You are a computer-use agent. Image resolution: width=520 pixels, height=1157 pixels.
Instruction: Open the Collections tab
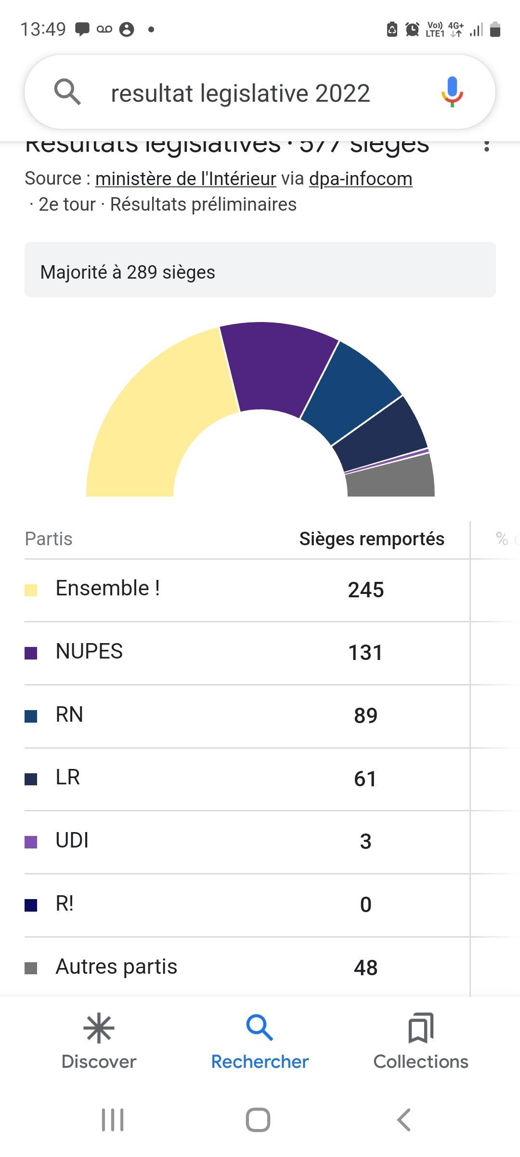pyautogui.click(x=421, y=1041)
